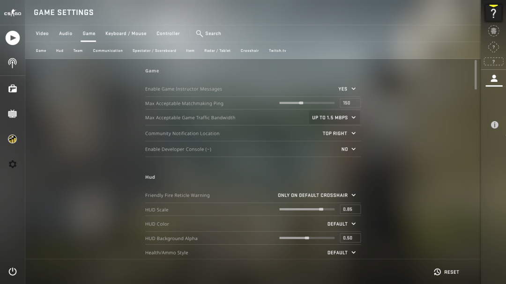506x284 pixels.
Task: Open the Controller tab
Action: 168,34
